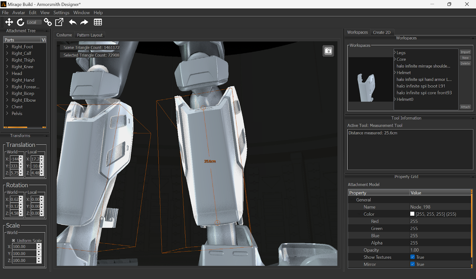Expand the Head tree node

(x=7, y=73)
